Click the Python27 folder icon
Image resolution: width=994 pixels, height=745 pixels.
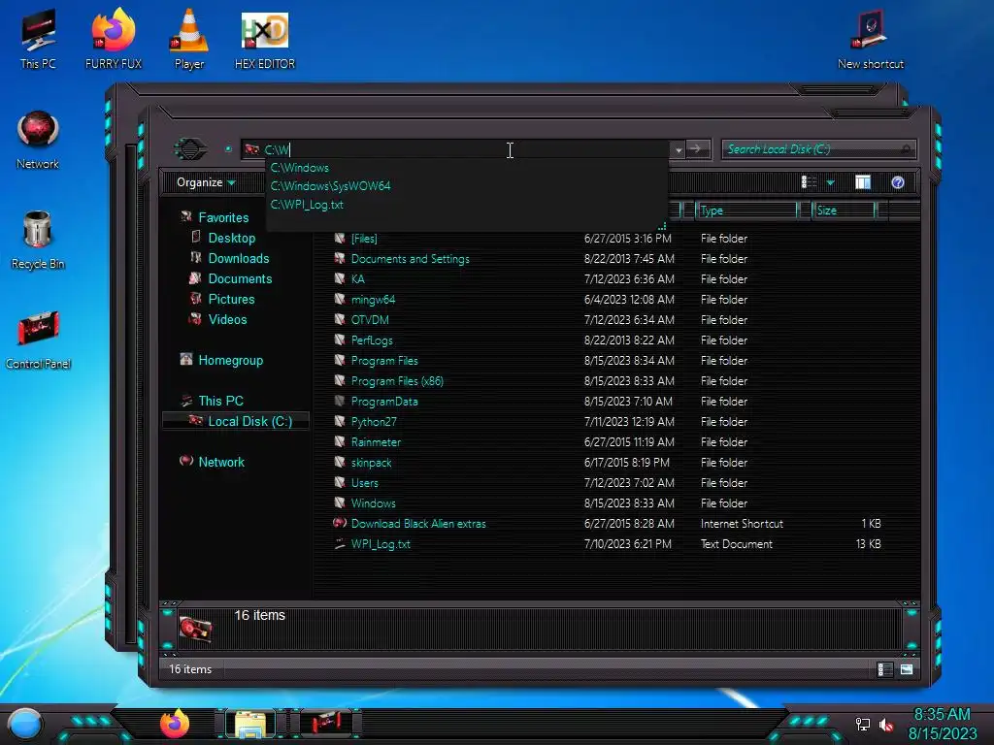click(340, 421)
